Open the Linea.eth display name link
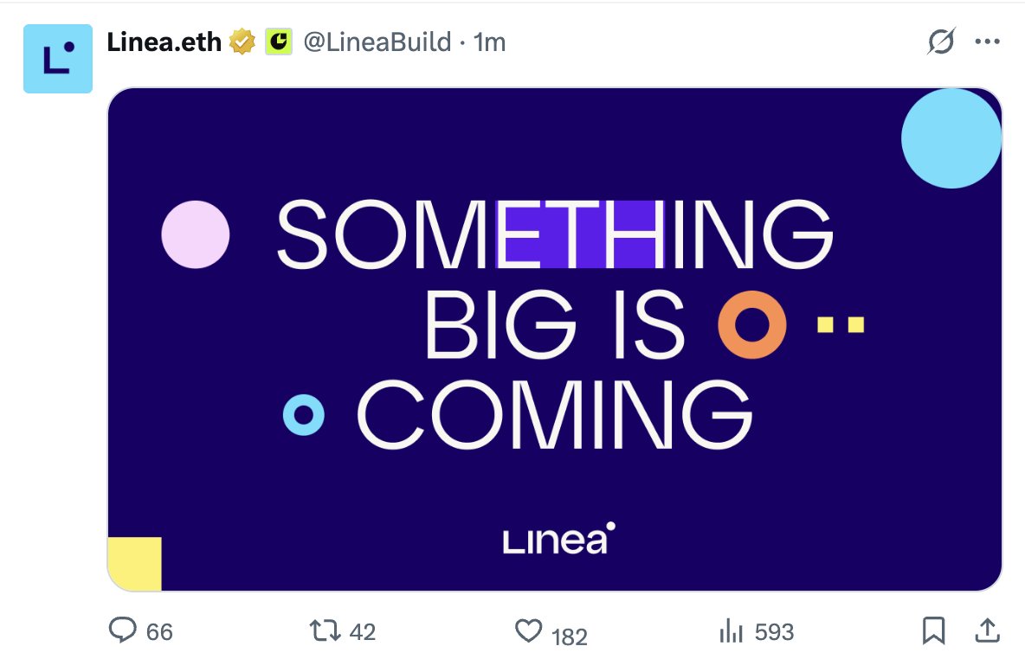Image resolution: width=1025 pixels, height=659 pixels. click(x=164, y=42)
